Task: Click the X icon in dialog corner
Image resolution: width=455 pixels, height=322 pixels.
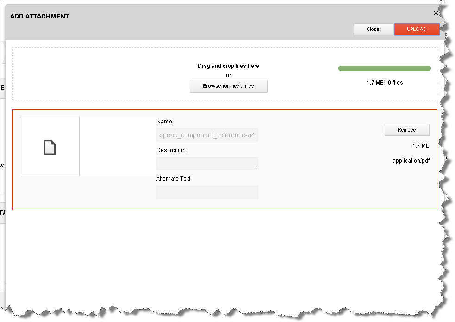Action: [436, 13]
